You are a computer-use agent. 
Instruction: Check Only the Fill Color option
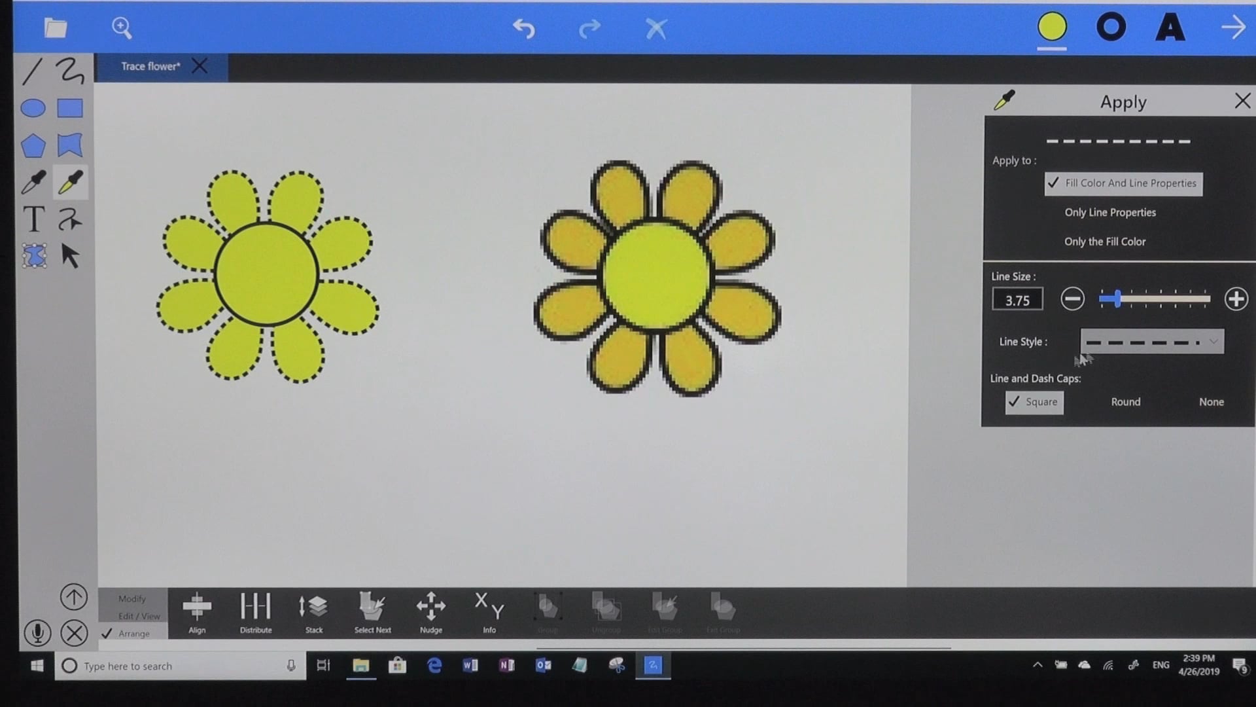1104,242
